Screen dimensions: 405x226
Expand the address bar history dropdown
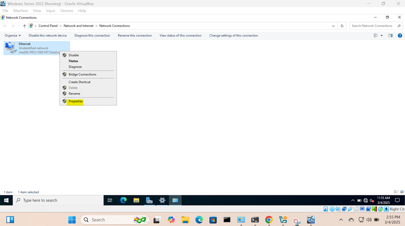[333, 26]
